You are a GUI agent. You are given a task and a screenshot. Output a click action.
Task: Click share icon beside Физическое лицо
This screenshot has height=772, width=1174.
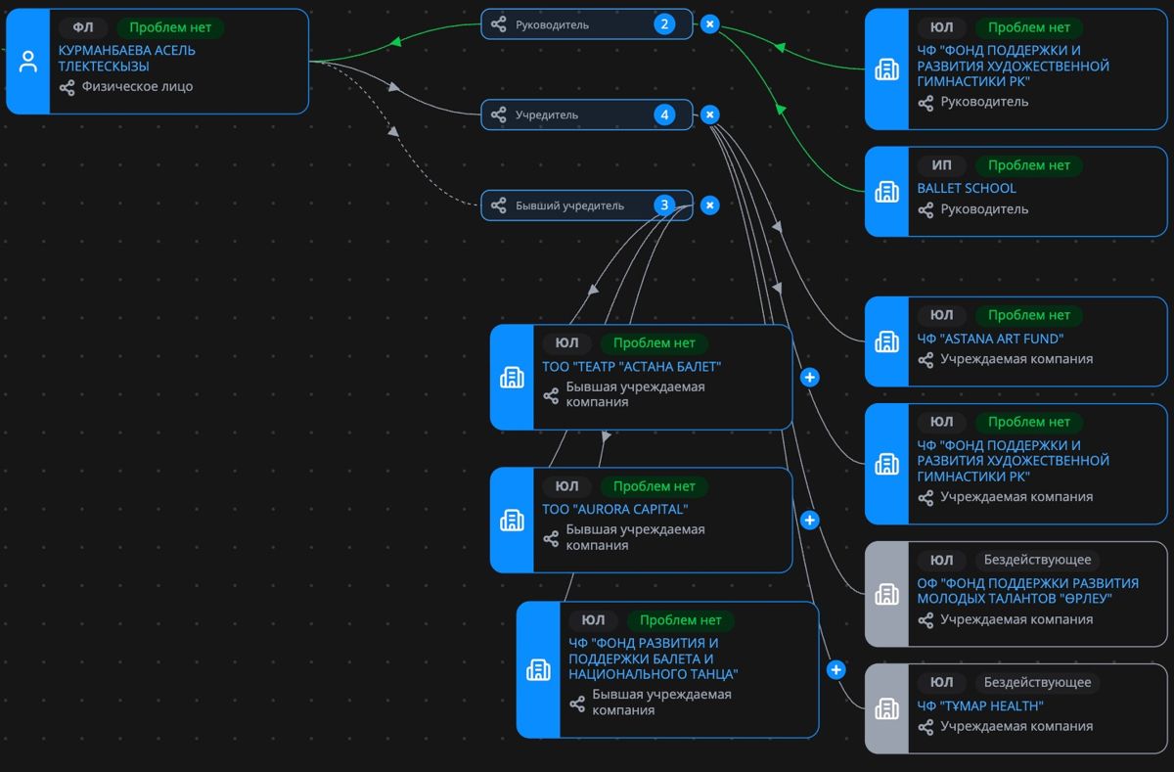[67, 87]
